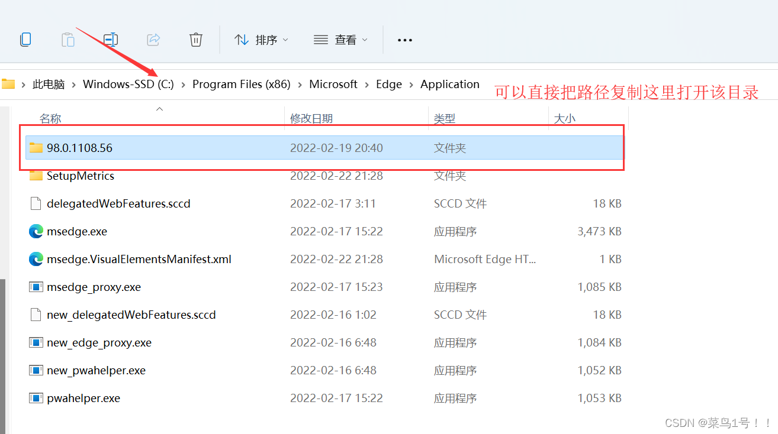Open the three-dots more options menu

[405, 40]
